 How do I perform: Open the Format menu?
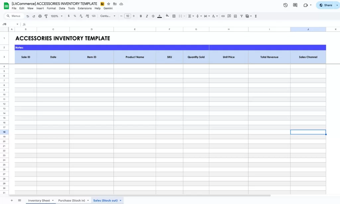coord(51,8)
